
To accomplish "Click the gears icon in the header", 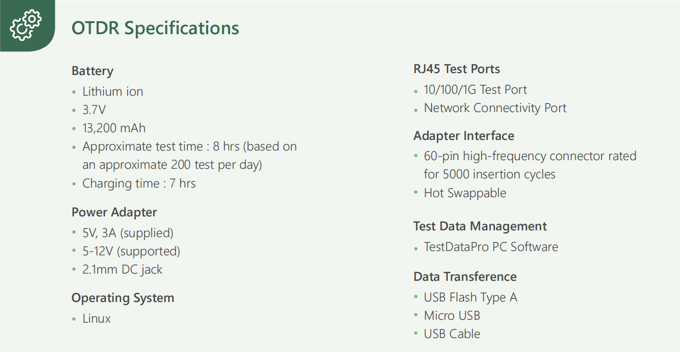I will [26, 25].
